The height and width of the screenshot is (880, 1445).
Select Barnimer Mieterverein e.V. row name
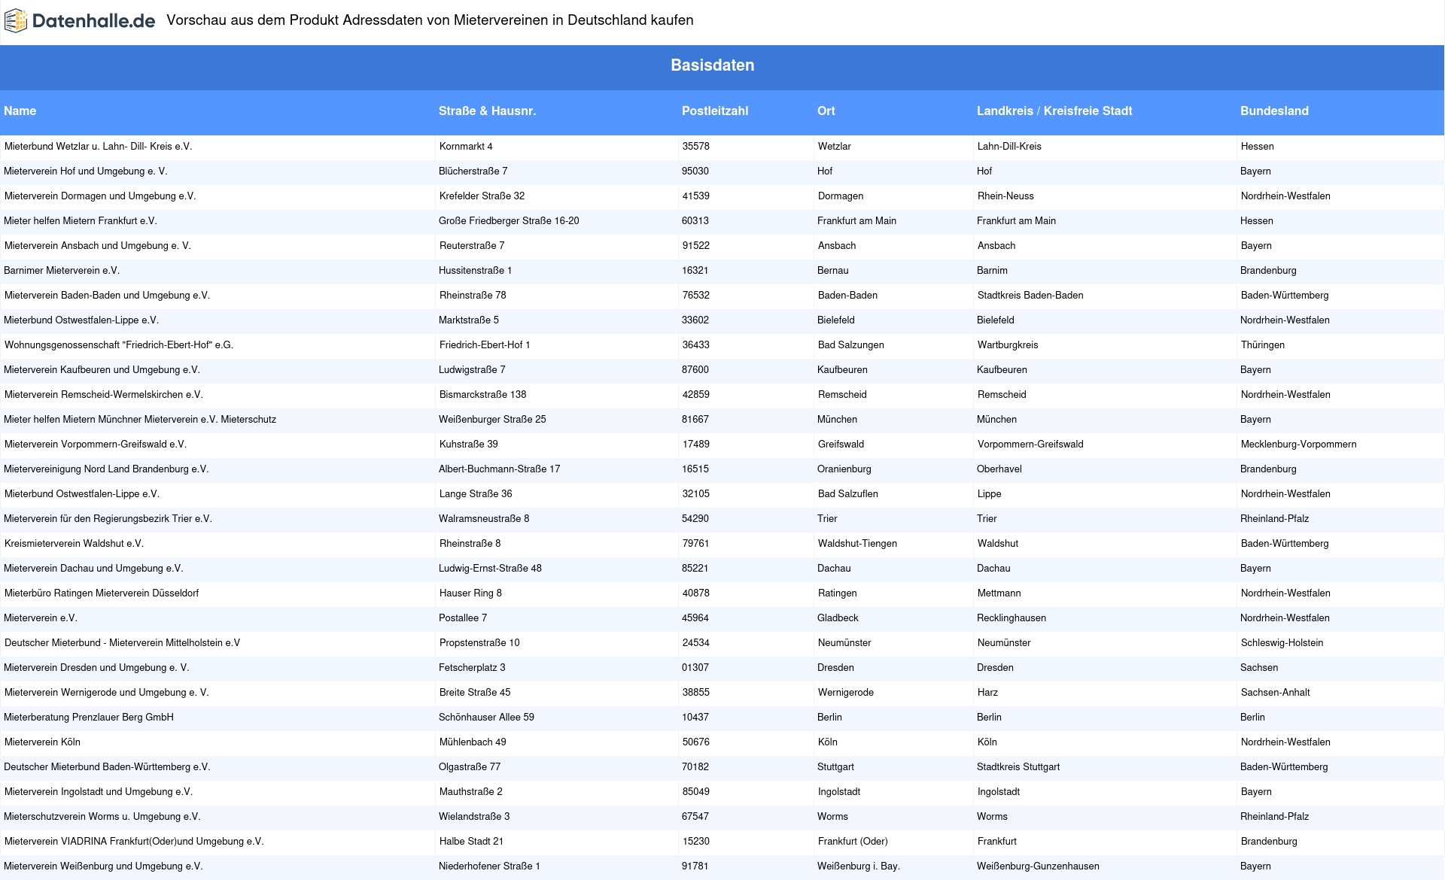(x=61, y=271)
